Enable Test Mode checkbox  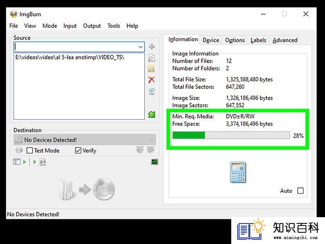point(29,151)
